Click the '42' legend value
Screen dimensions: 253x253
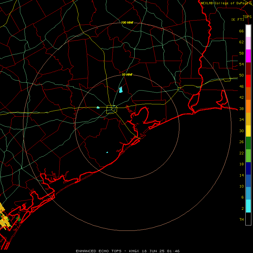tap(241, 98)
